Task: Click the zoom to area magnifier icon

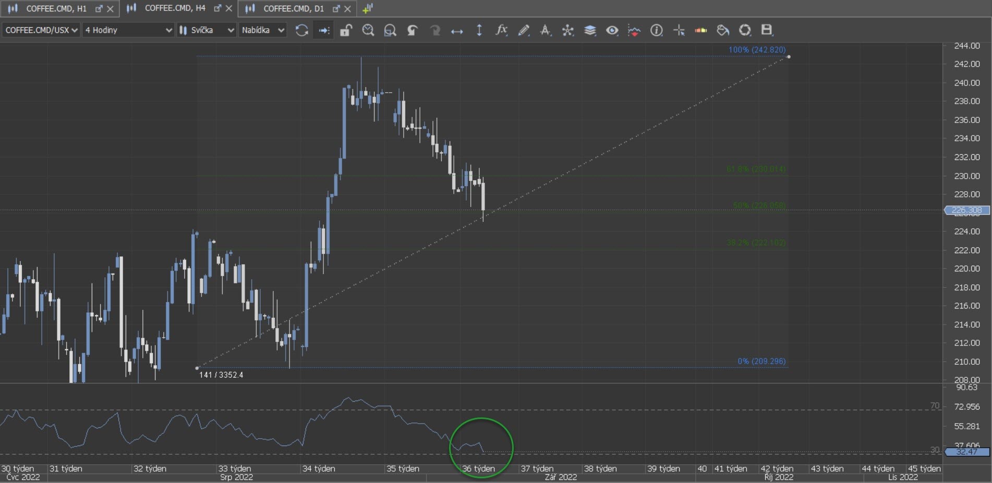Action: [x=390, y=30]
